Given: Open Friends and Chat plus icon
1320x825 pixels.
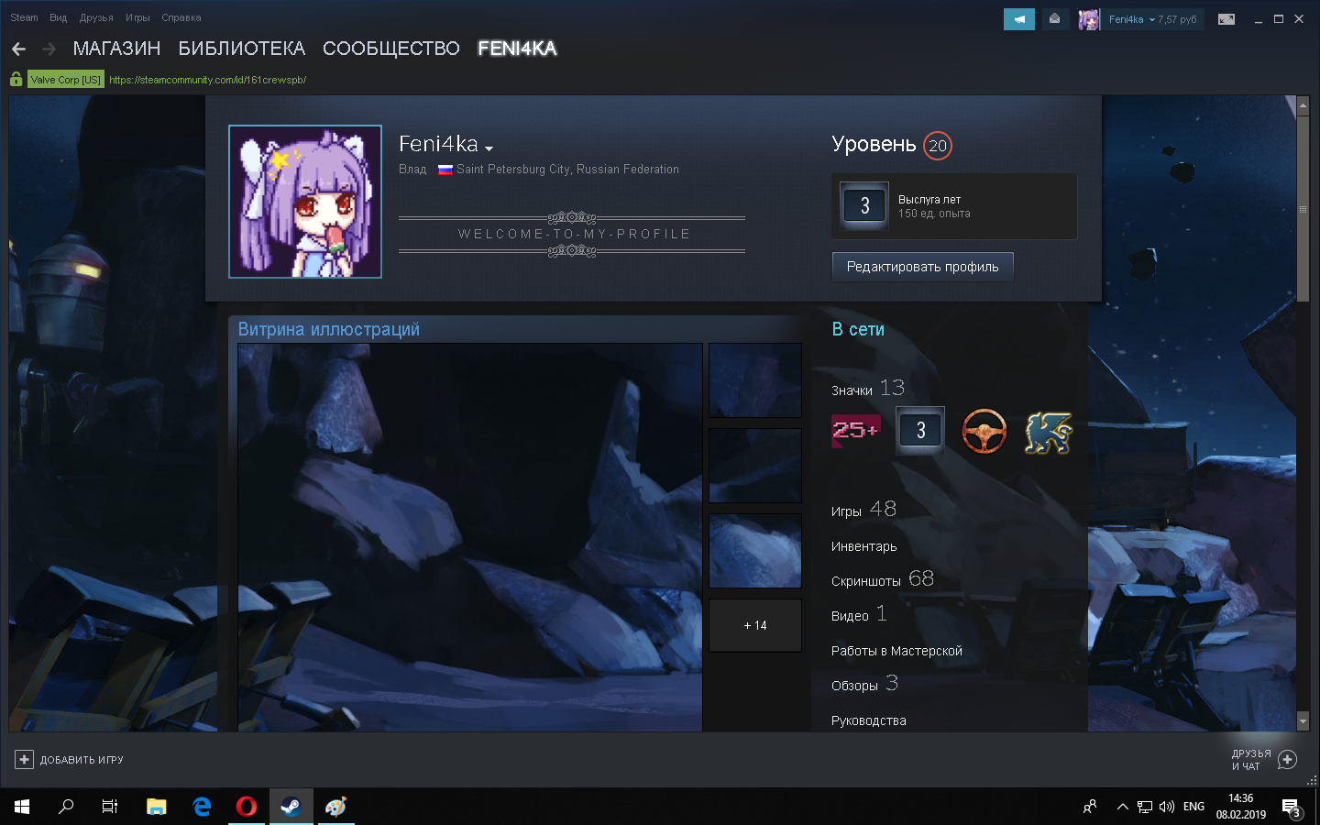Looking at the screenshot, I should pos(1287,760).
